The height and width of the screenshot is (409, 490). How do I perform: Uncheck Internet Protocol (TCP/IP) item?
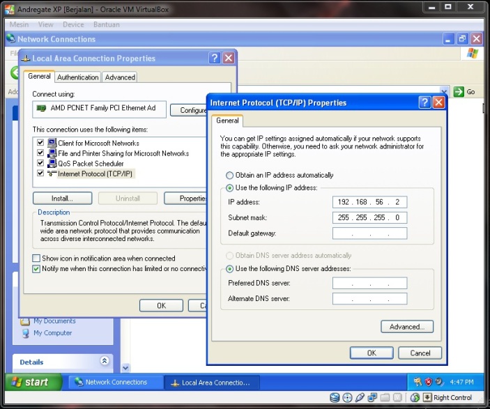pyautogui.click(x=40, y=173)
